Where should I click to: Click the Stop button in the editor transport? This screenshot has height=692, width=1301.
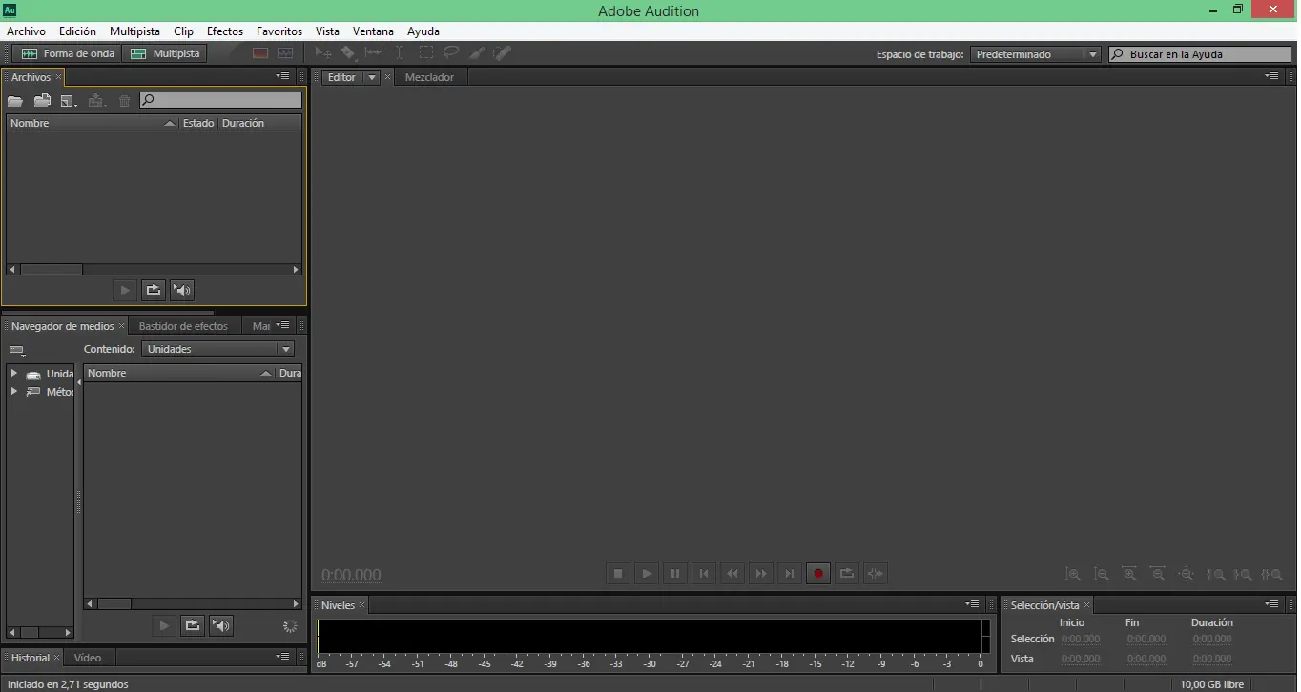618,574
